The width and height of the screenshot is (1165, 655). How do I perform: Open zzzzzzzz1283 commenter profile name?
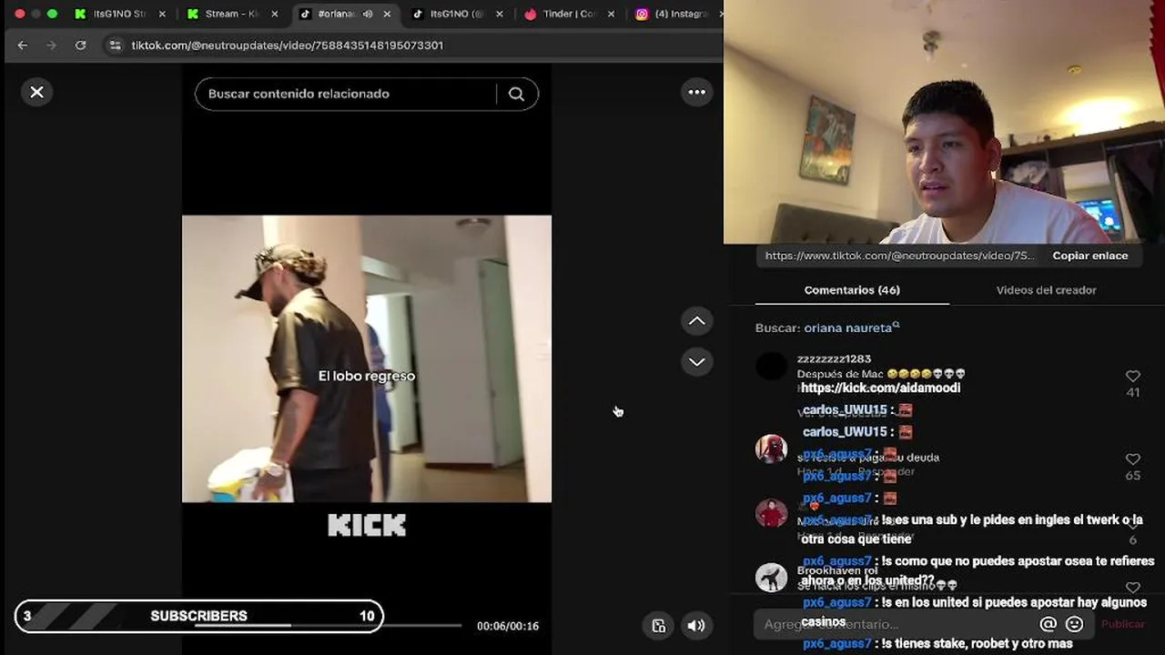click(x=834, y=359)
